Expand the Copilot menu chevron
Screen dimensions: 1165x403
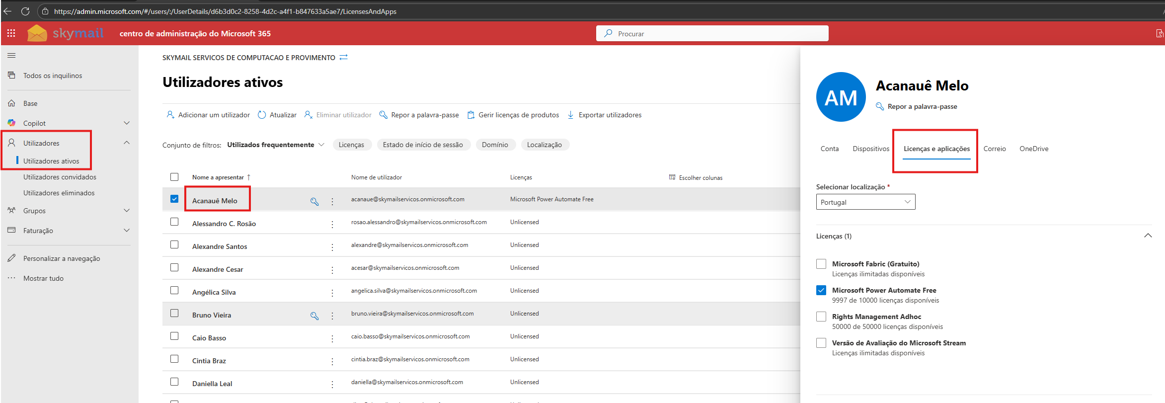pos(127,123)
